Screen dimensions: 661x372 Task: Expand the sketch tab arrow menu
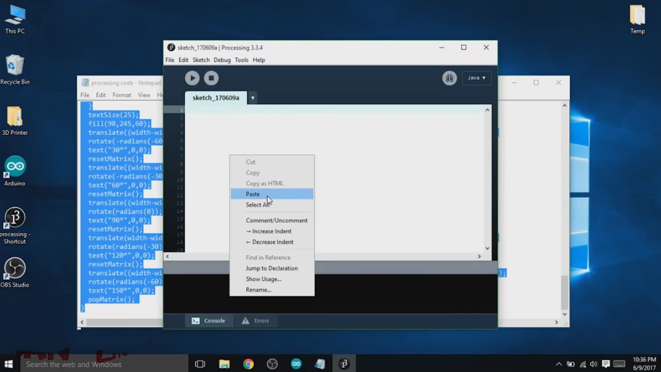coord(252,98)
